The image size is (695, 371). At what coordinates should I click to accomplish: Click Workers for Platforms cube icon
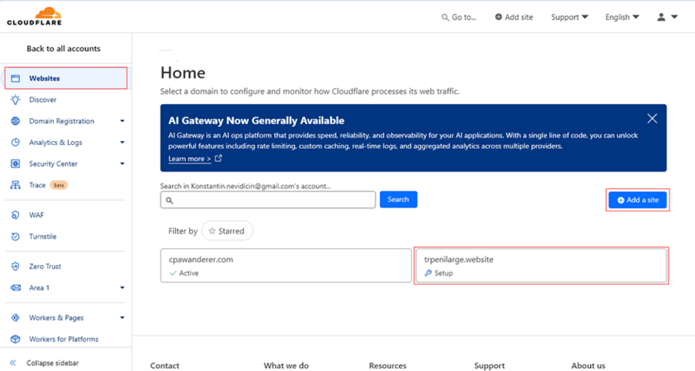(x=15, y=339)
